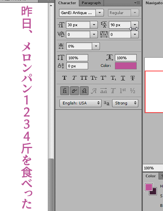163x211 pixels.
Task: Open the English: USA language dropdown
Action: tap(80, 103)
